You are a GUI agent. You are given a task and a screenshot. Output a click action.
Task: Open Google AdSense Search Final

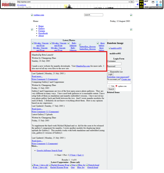coord(49,151)
